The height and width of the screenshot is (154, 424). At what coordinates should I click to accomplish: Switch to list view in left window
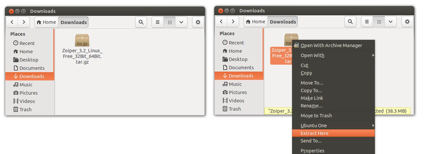(x=158, y=22)
